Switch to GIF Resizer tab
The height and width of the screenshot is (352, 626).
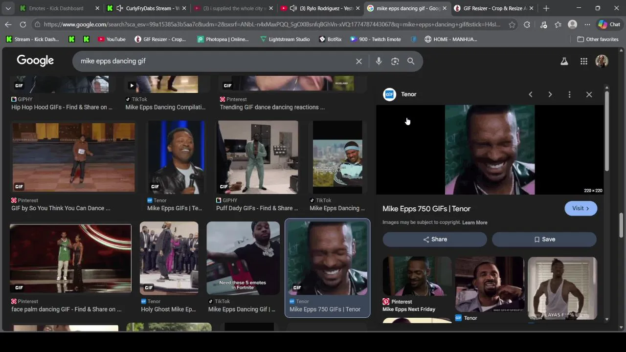click(493, 8)
